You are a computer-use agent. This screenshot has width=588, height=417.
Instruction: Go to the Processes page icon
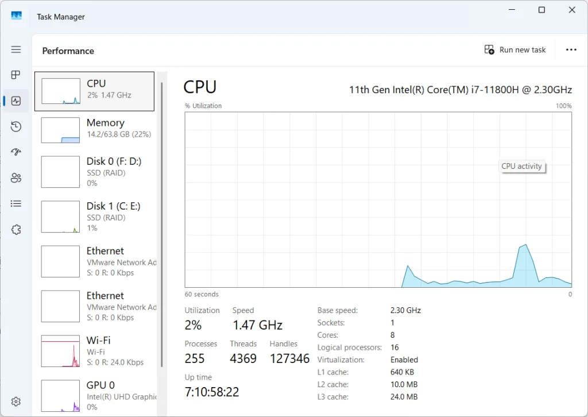(x=16, y=75)
